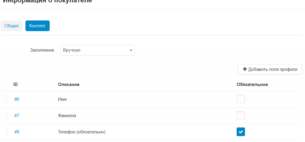The image size is (305, 142).
Task: Enable Обязательное checkbox for Имя
Action: [241, 99]
